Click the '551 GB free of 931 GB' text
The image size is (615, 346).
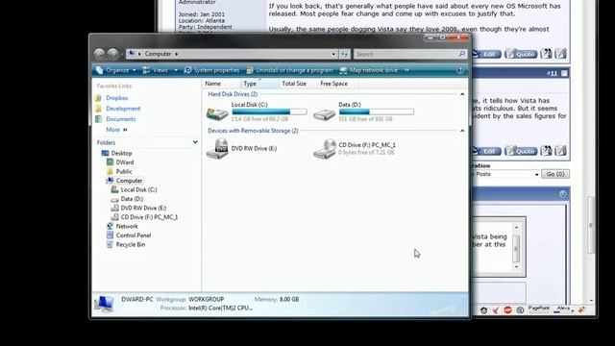365,119
